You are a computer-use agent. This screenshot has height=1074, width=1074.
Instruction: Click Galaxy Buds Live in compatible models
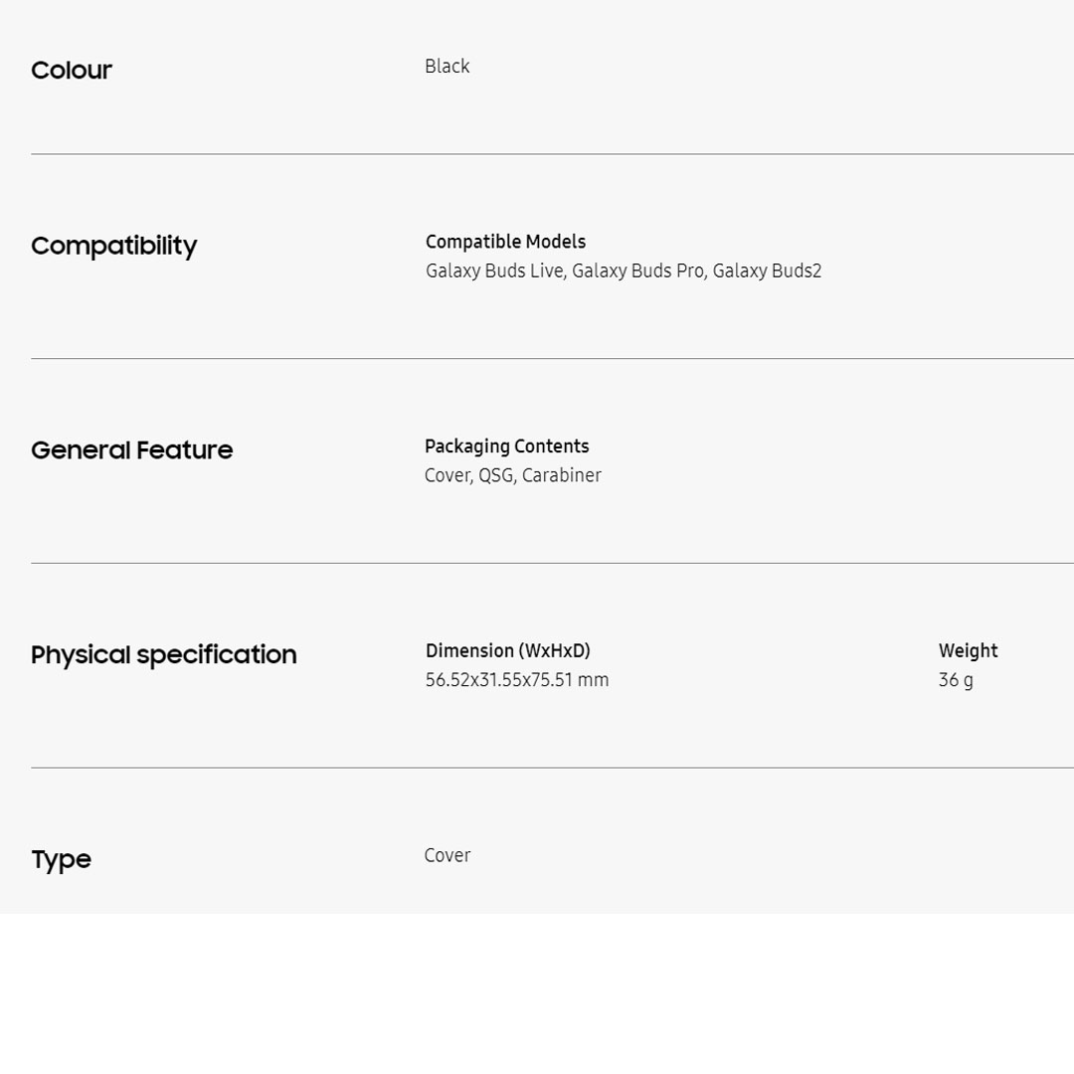click(494, 271)
